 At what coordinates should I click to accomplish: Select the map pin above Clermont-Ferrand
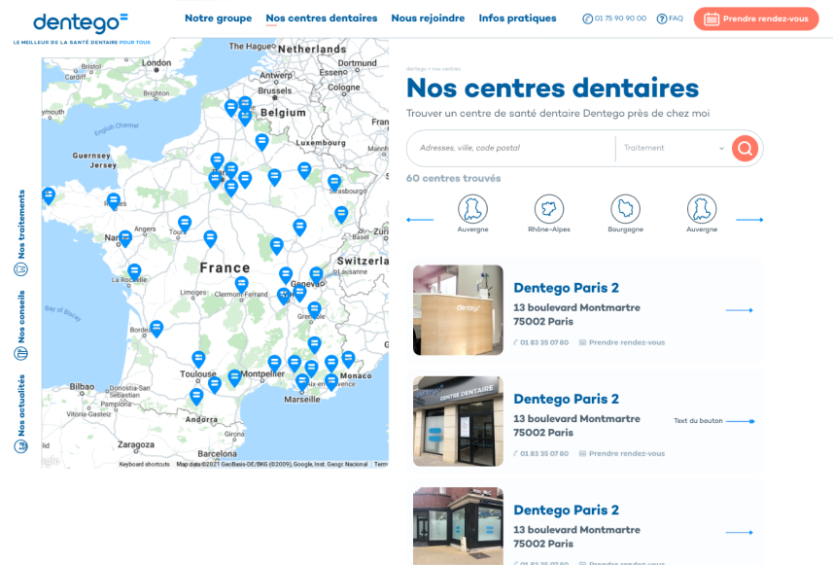tap(242, 284)
